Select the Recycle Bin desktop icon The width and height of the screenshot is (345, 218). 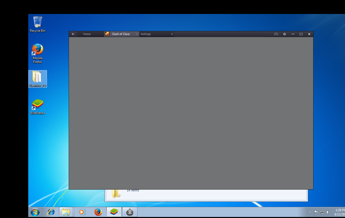38,24
